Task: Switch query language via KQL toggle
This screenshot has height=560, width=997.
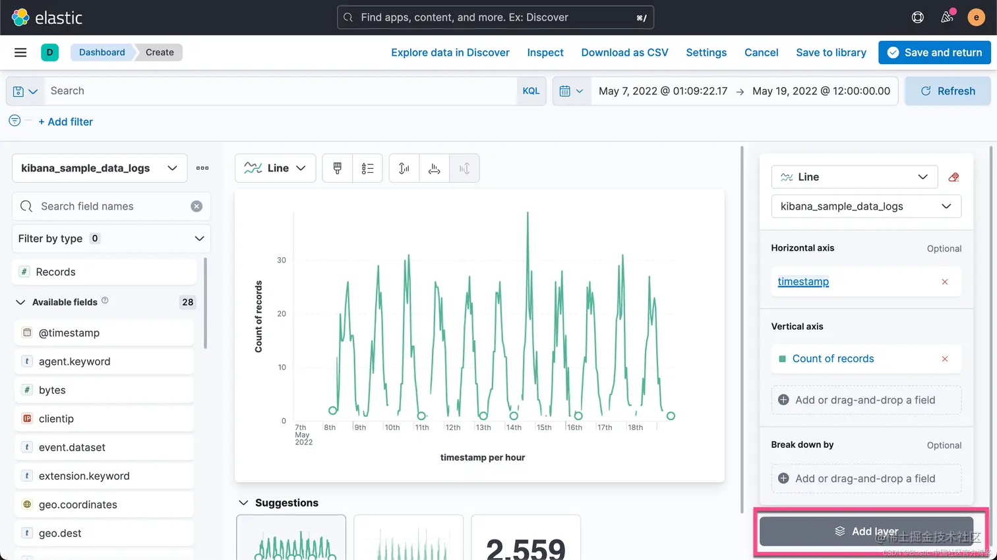Action: (x=531, y=91)
